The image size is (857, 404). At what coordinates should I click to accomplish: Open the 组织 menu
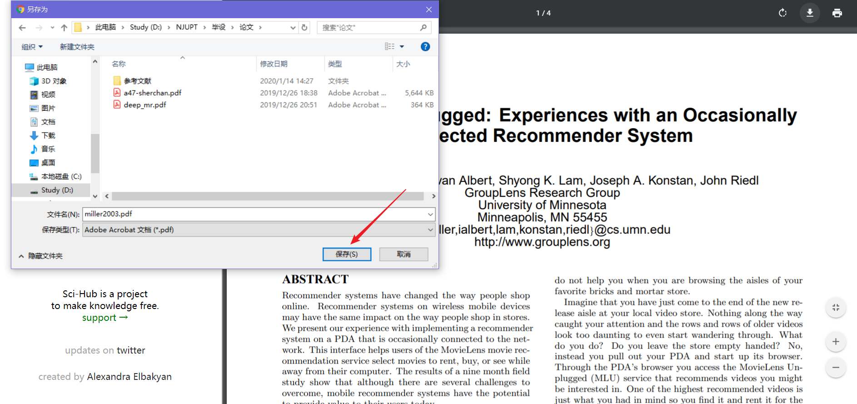32,47
